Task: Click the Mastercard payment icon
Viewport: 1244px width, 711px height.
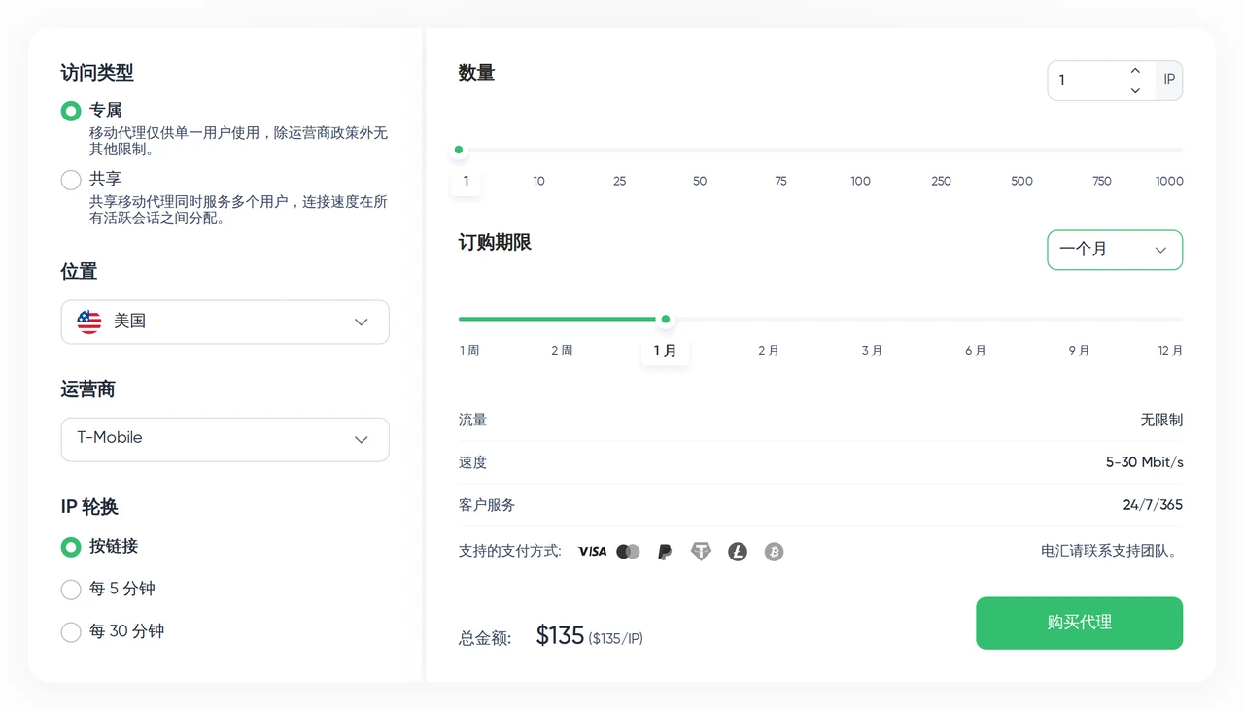Action: [x=628, y=552]
